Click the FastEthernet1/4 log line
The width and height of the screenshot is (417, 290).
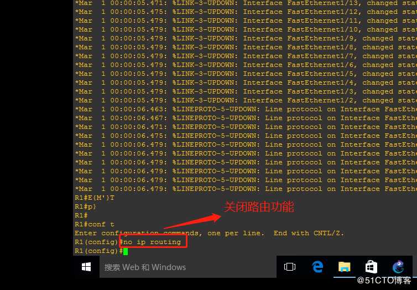pos(246,83)
